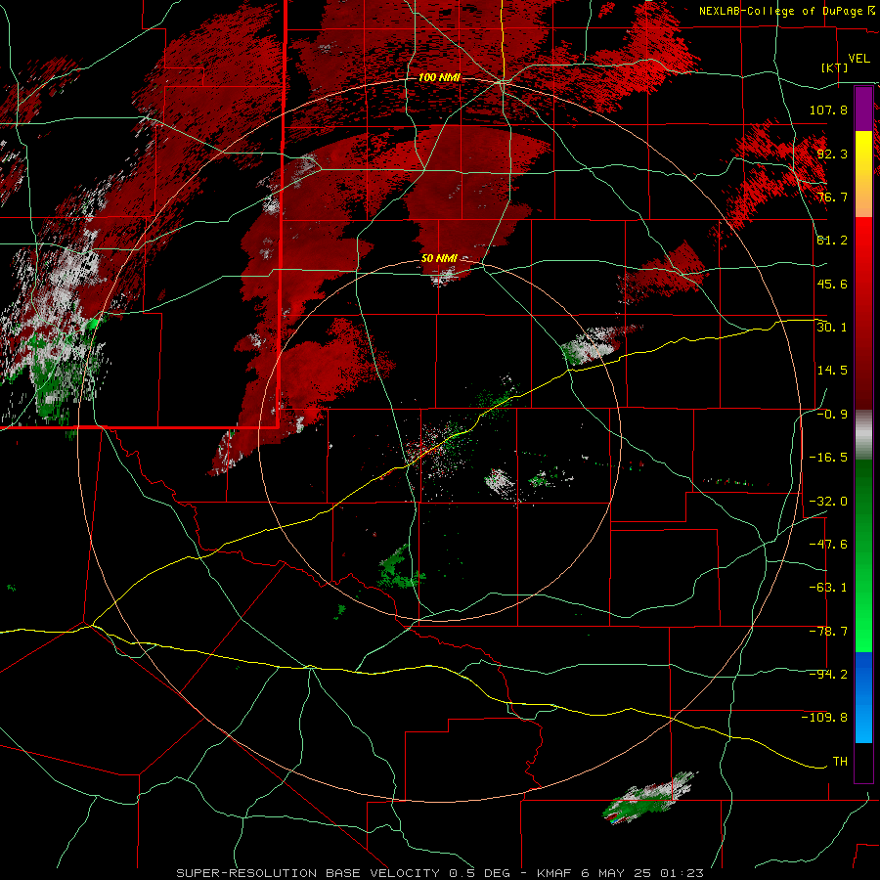Click the -47.6 velocity scale value

tap(828, 545)
